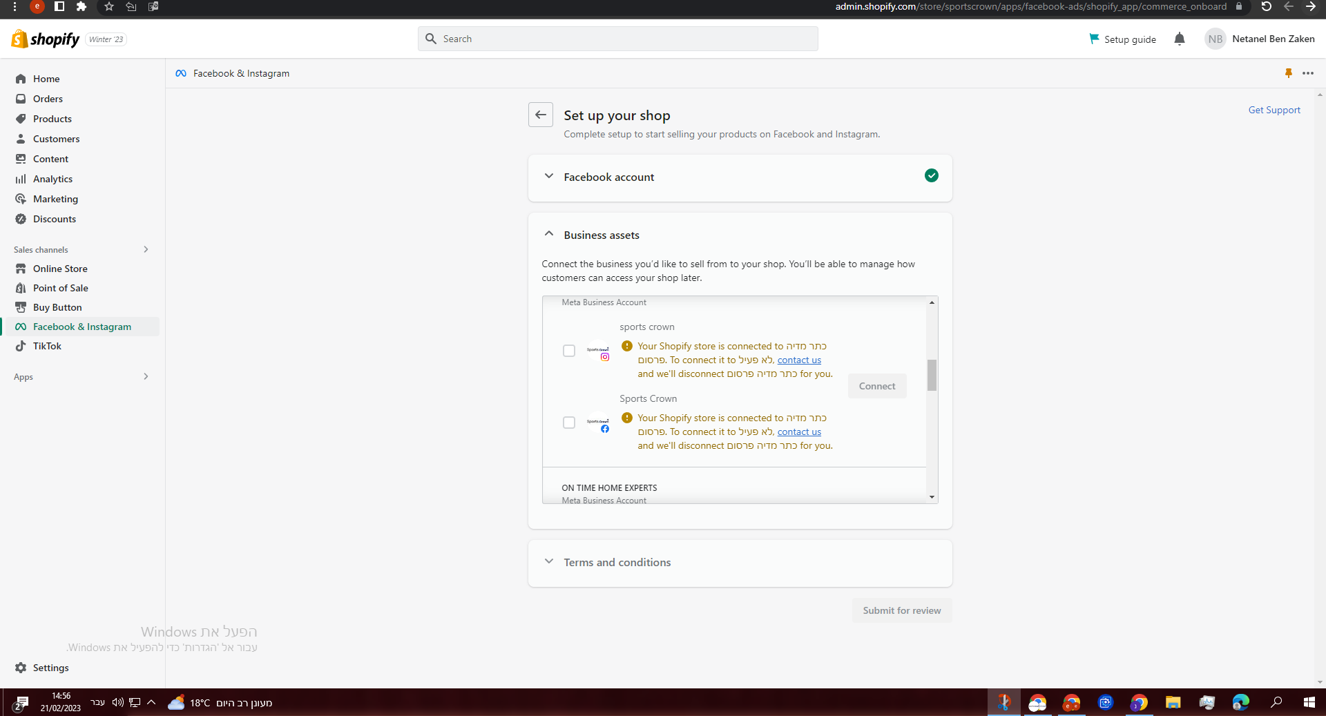This screenshot has width=1326, height=716.
Task: Expand the Apps list in the sidebar
Action: point(146,376)
